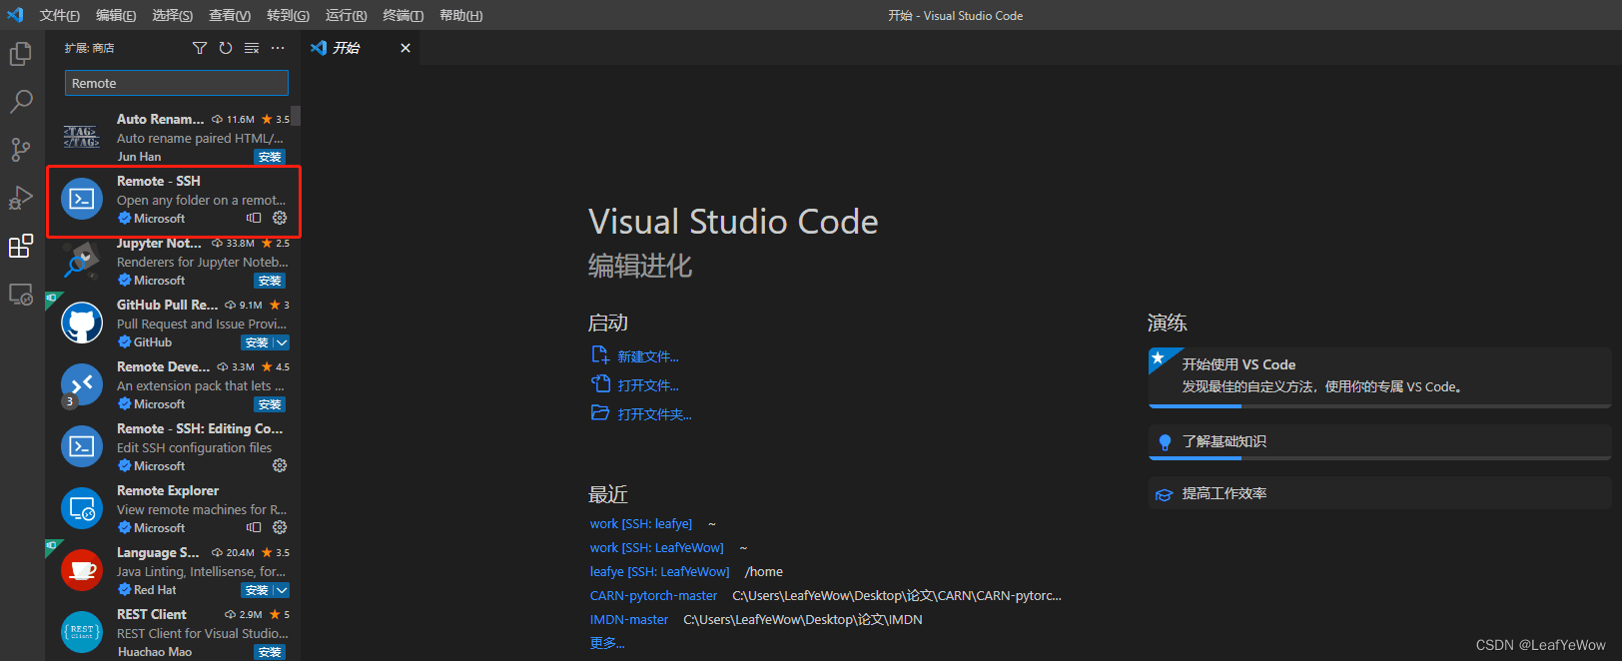The image size is (1622, 661).
Task: Open the 编辑(E) menu
Action: click(116, 15)
